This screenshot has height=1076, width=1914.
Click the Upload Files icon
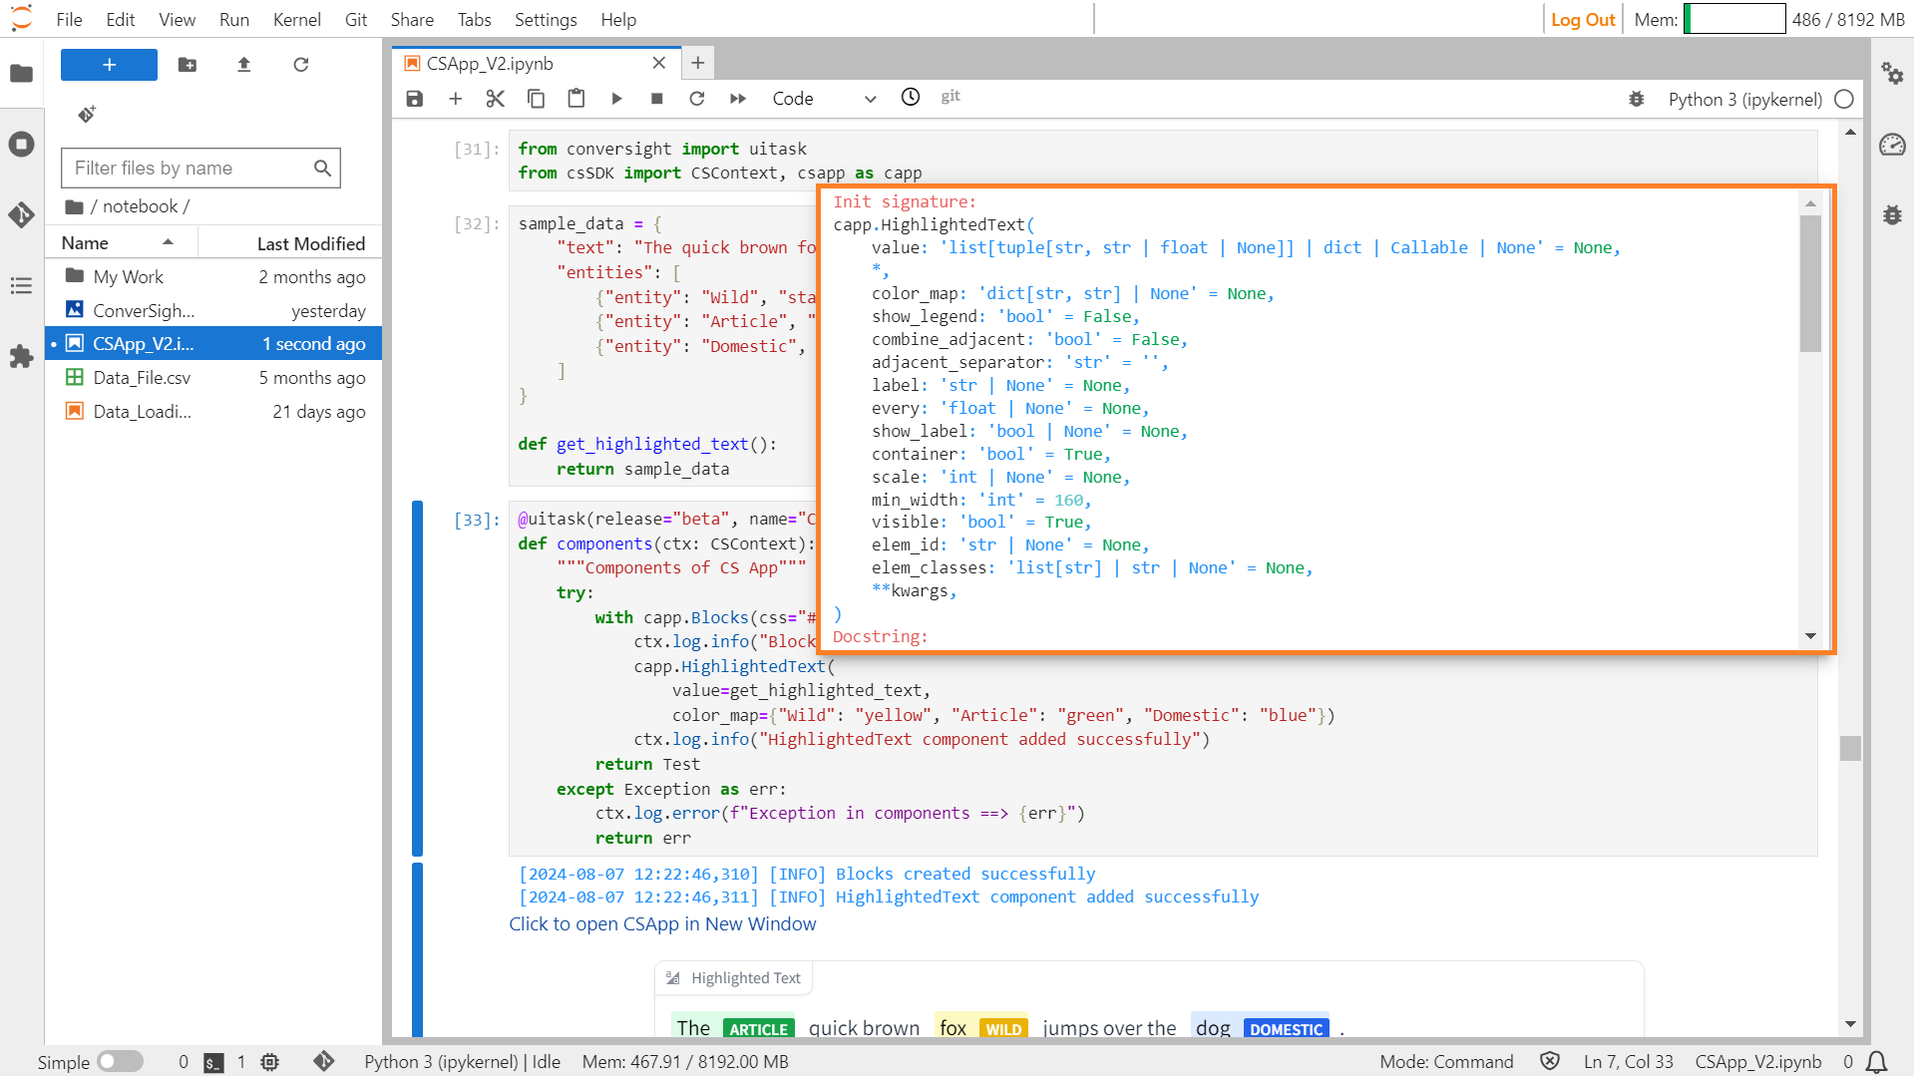tap(244, 65)
